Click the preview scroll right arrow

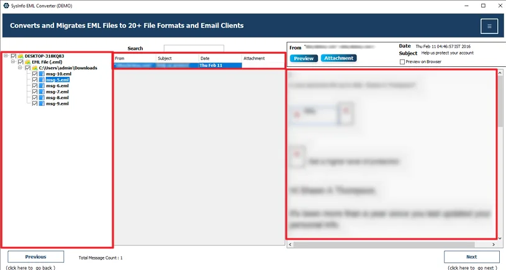pos(494,245)
